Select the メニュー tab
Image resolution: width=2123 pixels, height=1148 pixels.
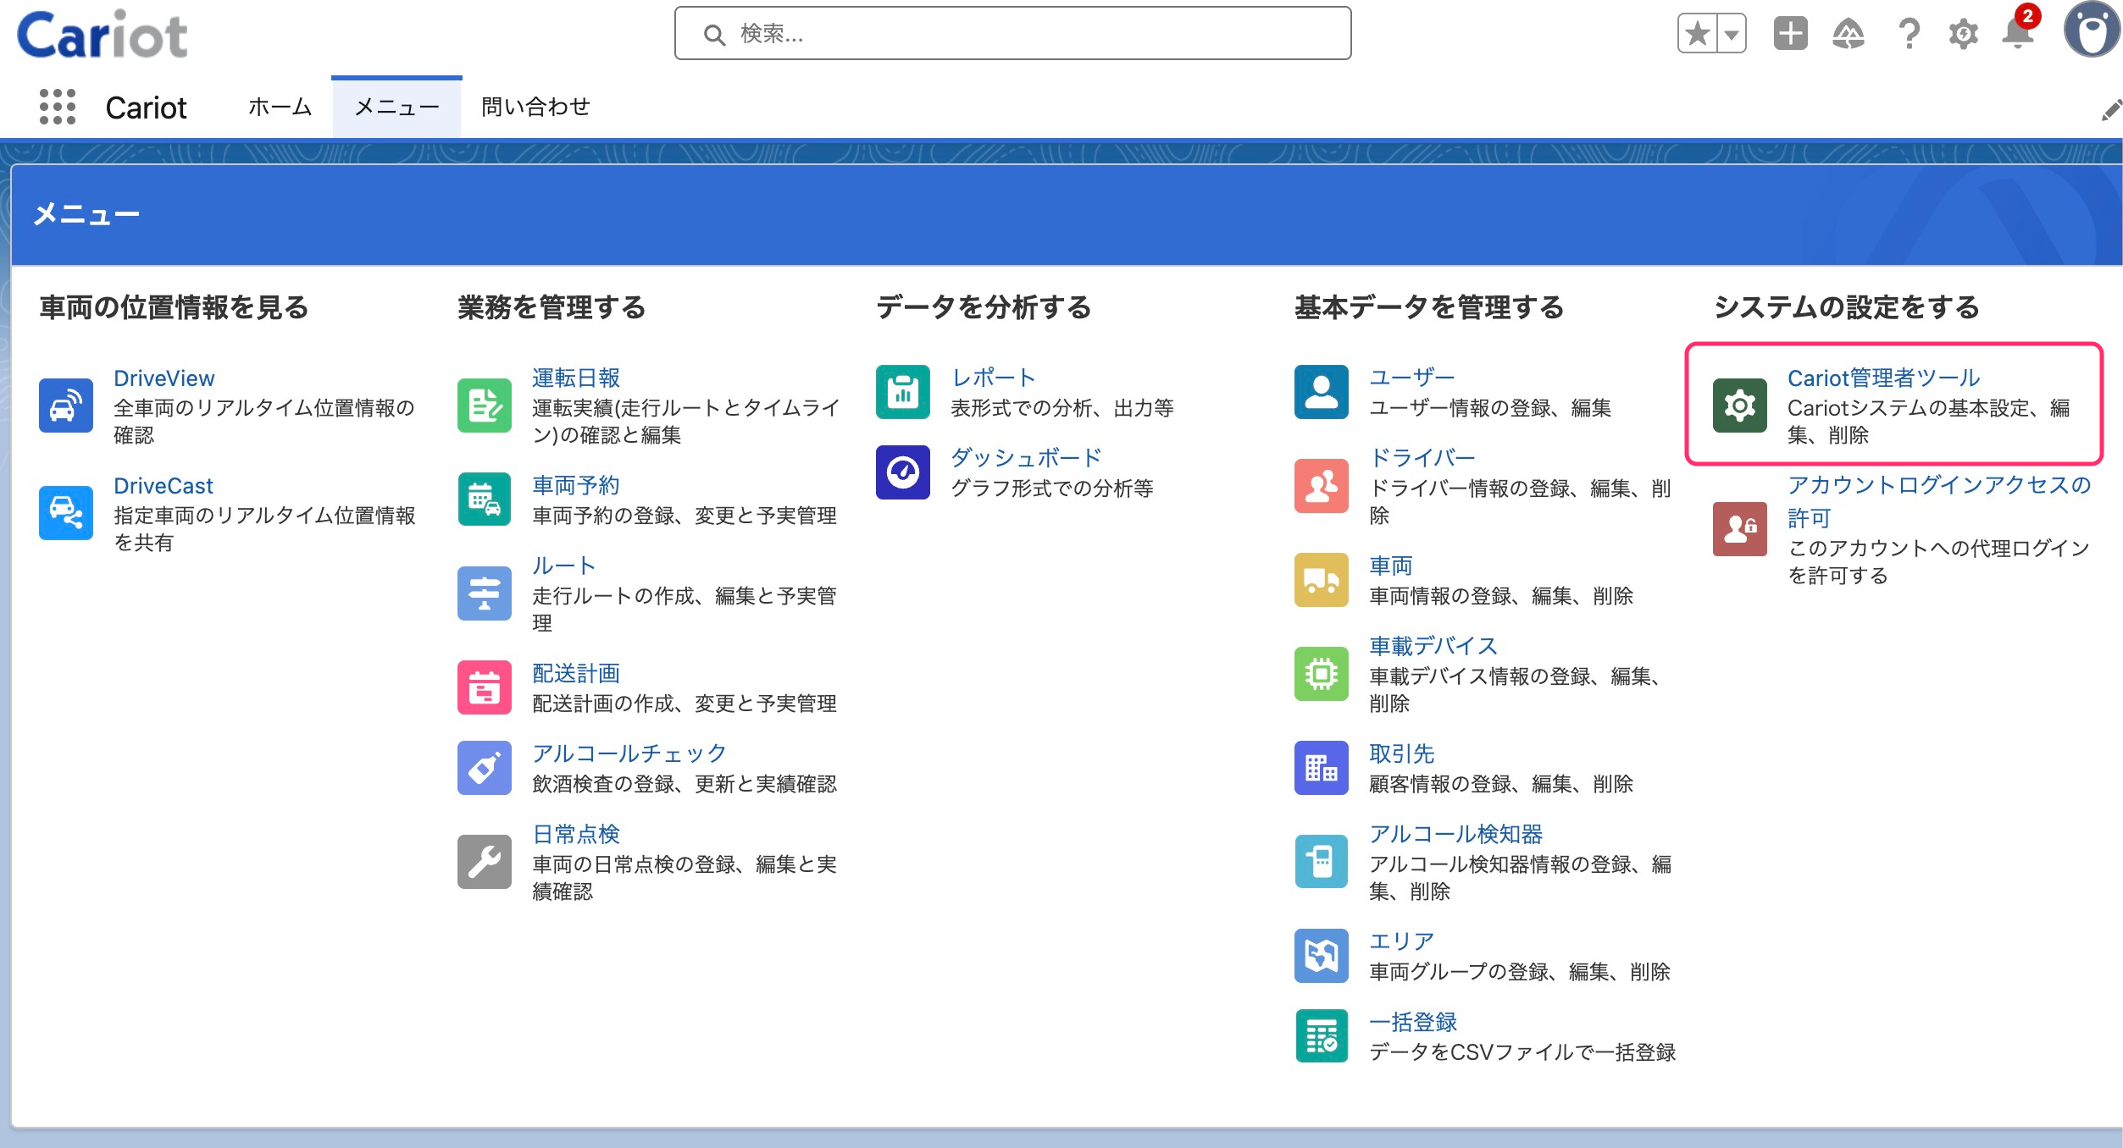[396, 108]
